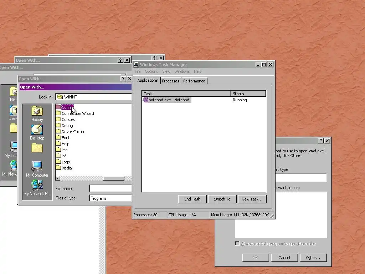365x274 pixels.
Task: Click the End Task button
Action: 192,199
